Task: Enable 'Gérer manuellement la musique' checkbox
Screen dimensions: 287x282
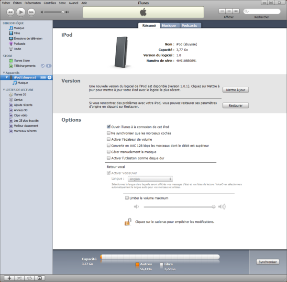Action: (108, 151)
